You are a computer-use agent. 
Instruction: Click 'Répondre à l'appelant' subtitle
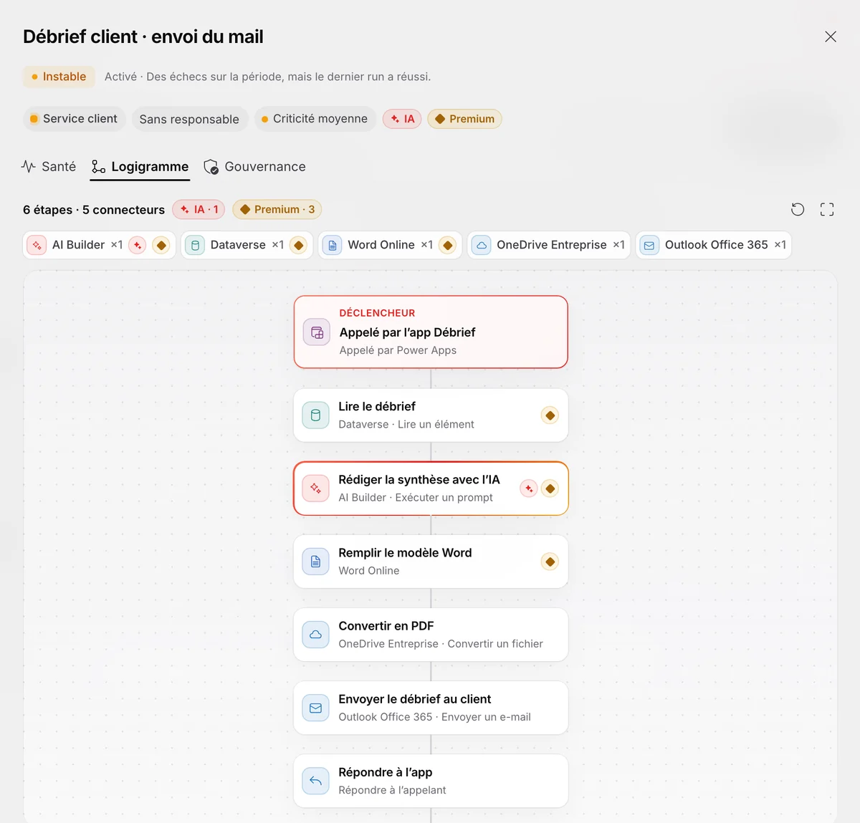392,790
